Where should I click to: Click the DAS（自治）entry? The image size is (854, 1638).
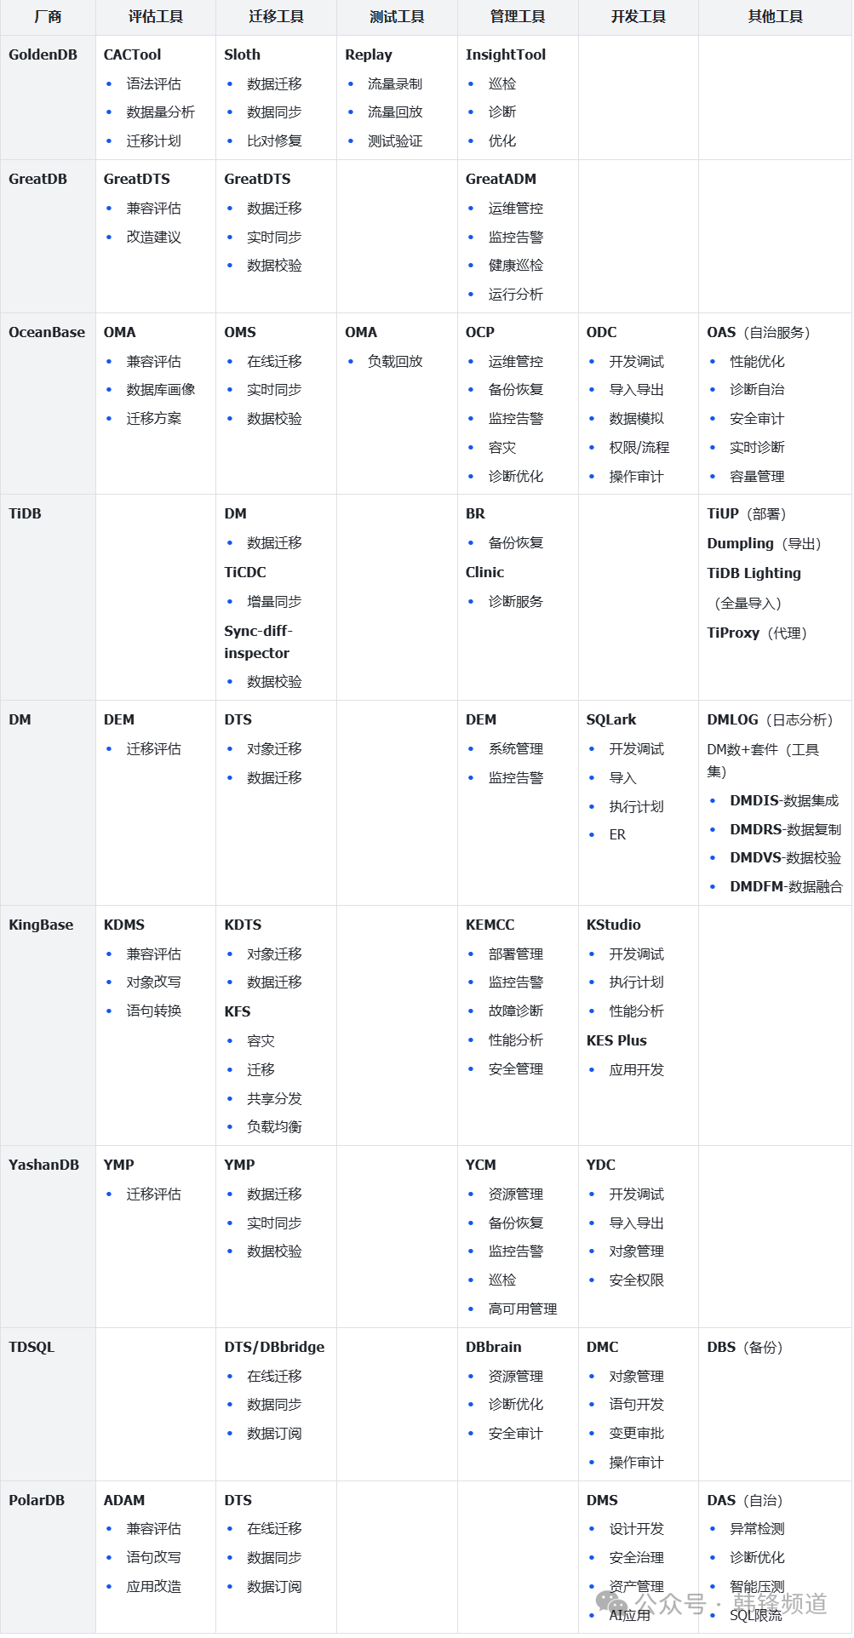click(745, 1500)
